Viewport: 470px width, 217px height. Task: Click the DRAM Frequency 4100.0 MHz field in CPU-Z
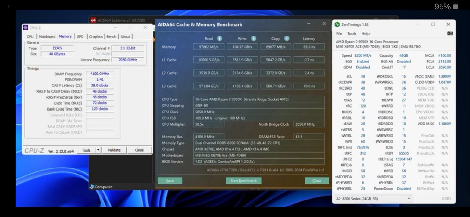[100, 74]
